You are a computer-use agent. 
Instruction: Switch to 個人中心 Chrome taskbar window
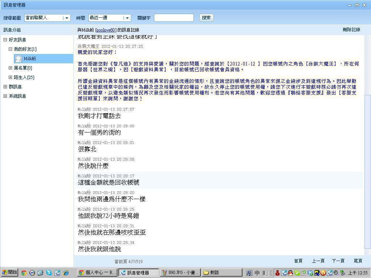(x=97, y=273)
